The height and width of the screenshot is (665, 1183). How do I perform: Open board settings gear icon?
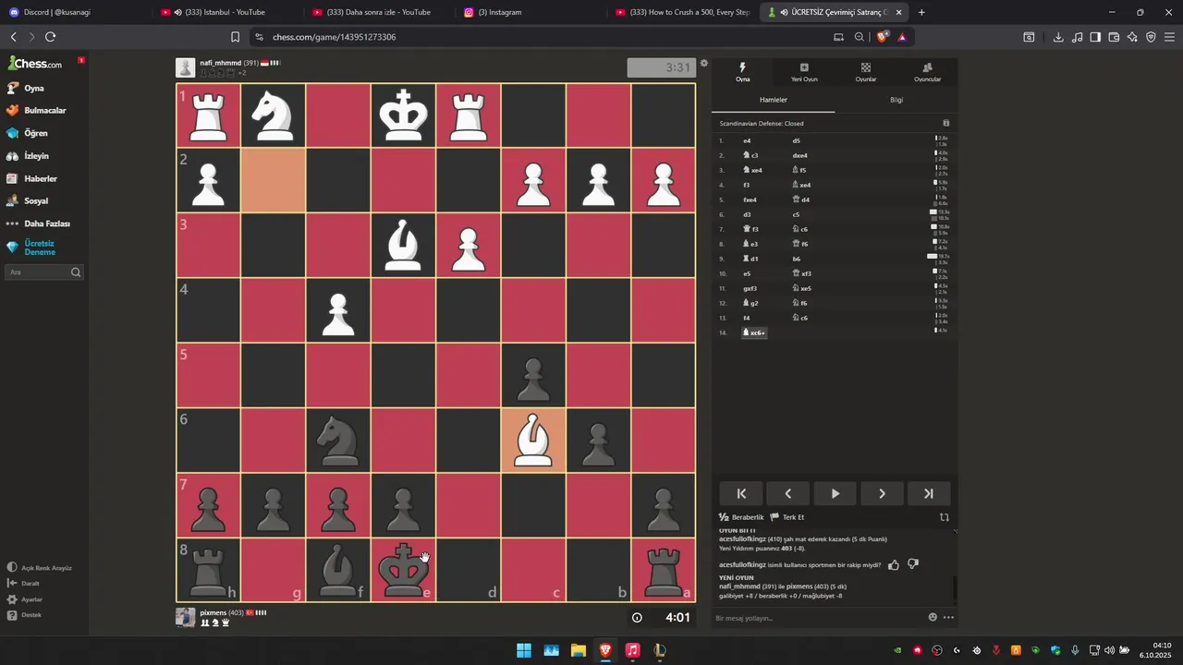coord(703,64)
